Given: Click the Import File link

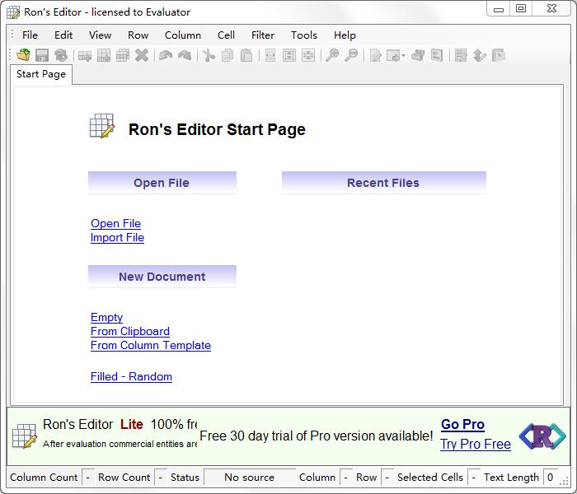Looking at the screenshot, I should pyautogui.click(x=117, y=237).
